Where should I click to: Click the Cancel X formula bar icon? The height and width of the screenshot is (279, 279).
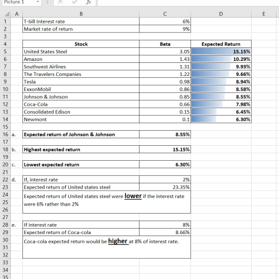60,2
